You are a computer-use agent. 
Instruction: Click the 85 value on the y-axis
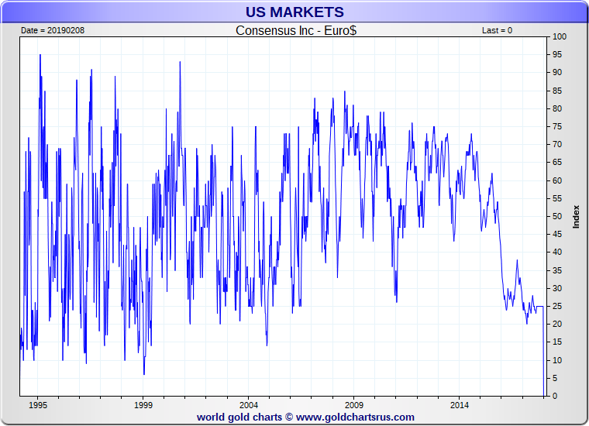[x=557, y=91]
